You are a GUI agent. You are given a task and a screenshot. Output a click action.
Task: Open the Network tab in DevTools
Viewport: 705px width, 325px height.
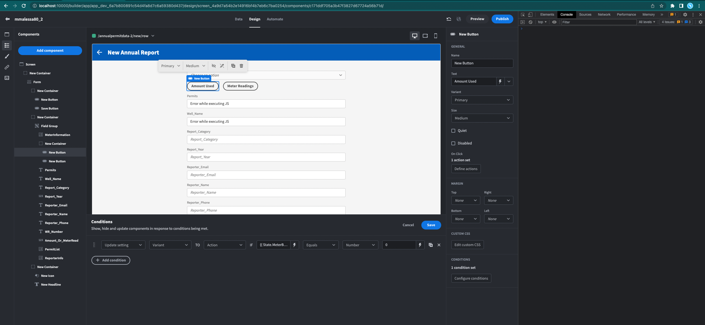tap(604, 15)
